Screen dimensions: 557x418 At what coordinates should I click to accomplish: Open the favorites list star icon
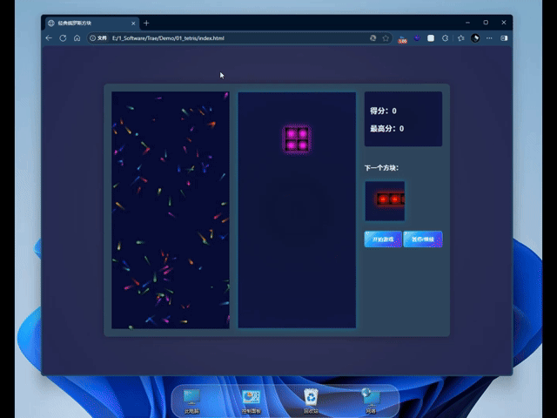click(x=461, y=38)
